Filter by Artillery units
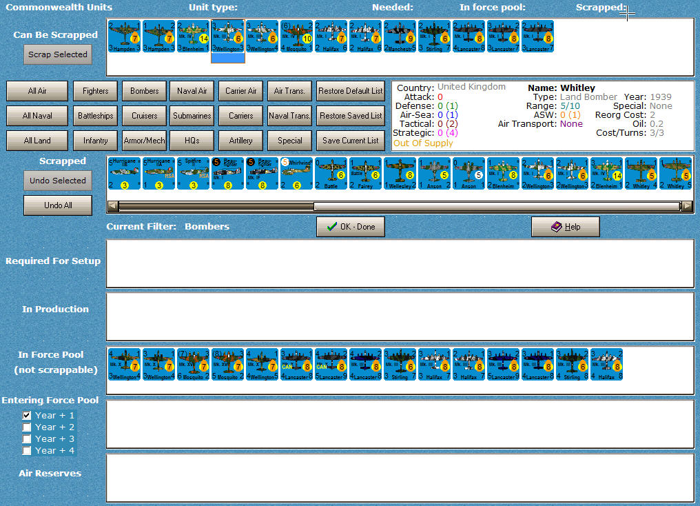Screen dimensions: 700x506 (240, 141)
